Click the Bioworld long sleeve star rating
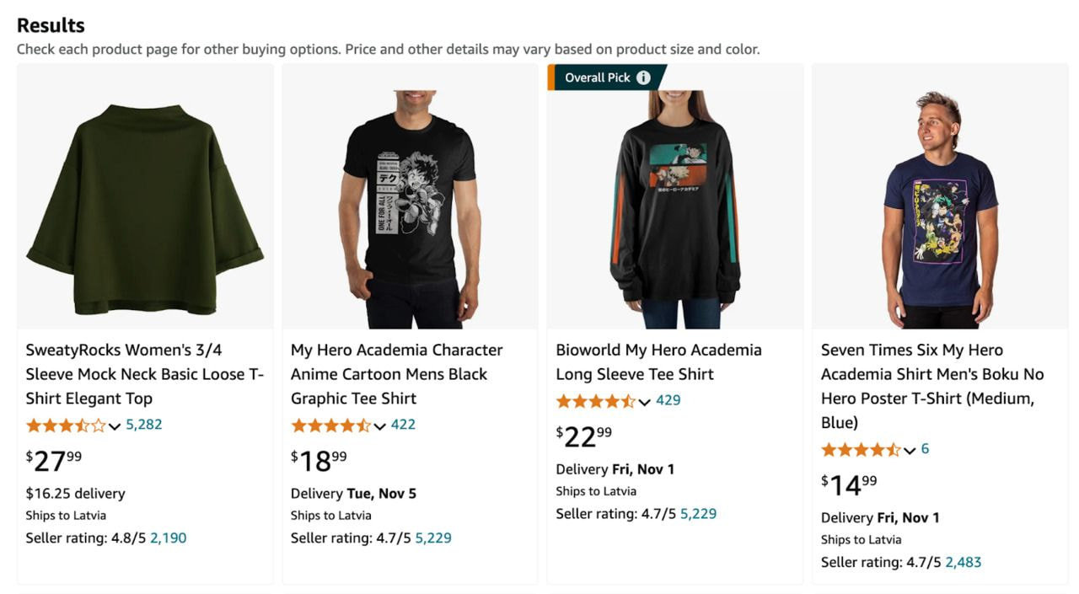Viewport: 1079px width, 594px height. (595, 401)
